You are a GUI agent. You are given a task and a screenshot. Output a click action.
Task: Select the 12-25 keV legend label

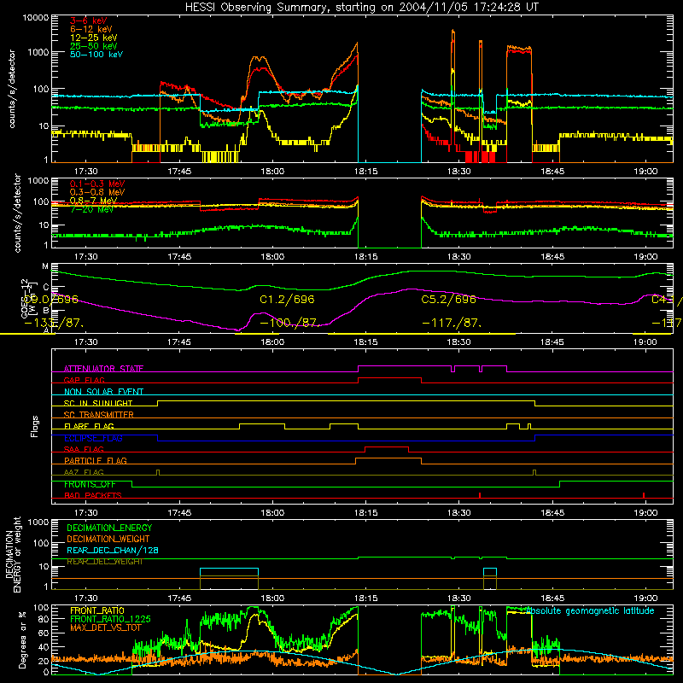click(94, 38)
